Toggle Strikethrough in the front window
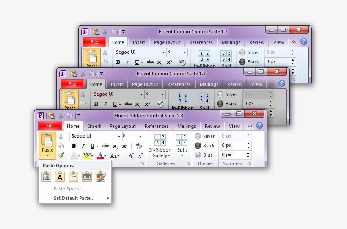 (x=105, y=146)
